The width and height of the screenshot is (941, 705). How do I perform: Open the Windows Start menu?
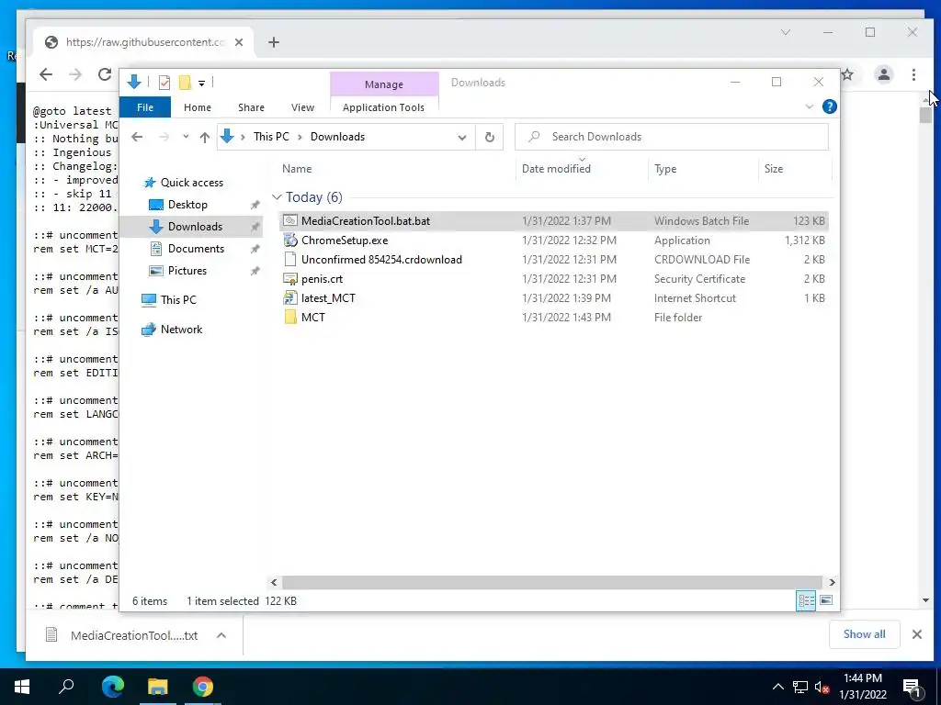22,687
